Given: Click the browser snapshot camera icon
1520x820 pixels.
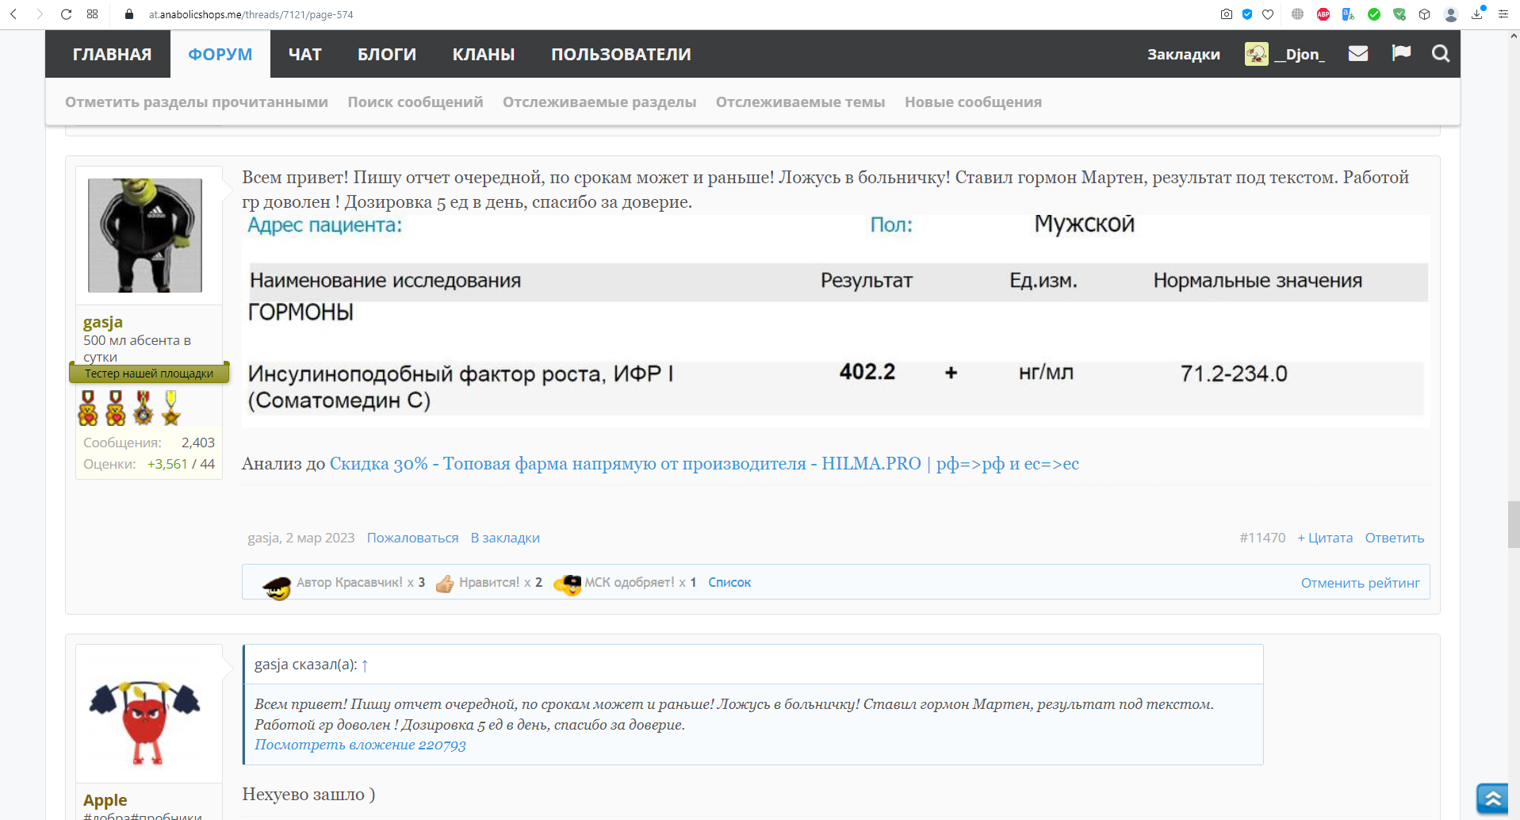Looking at the screenshot, I should tap(1226, 14).
